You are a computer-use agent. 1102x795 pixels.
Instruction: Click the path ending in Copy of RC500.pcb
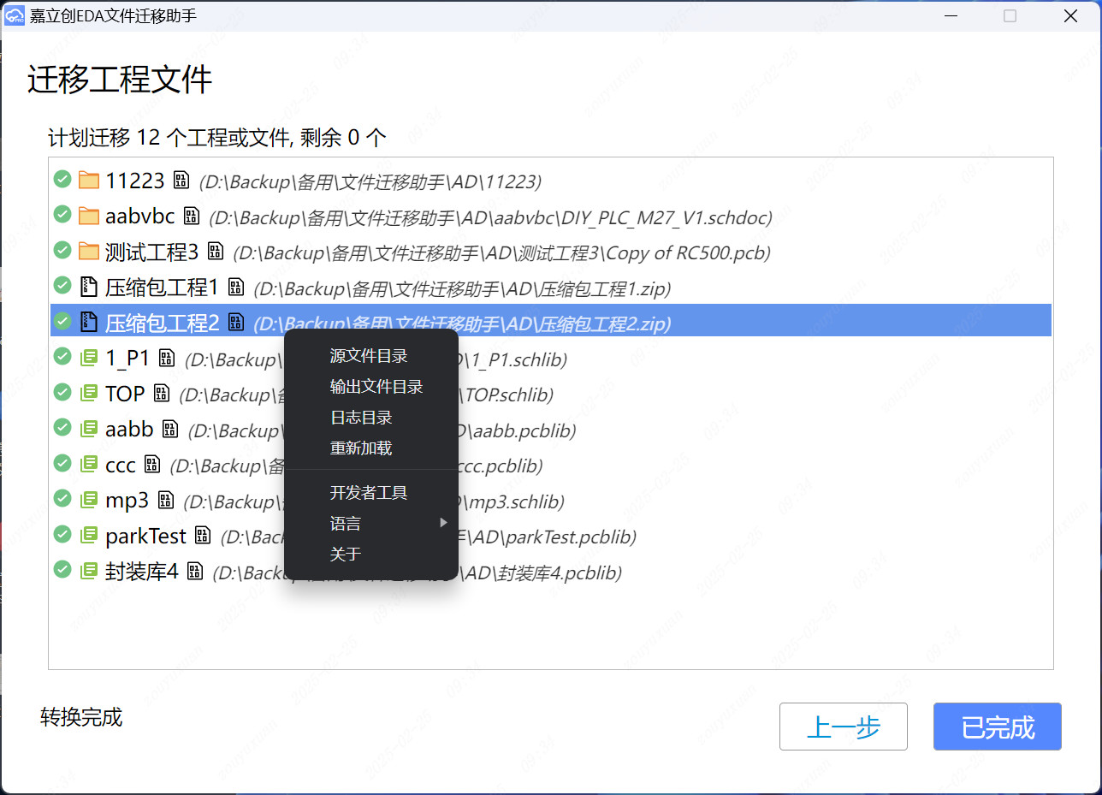point(502,253)
